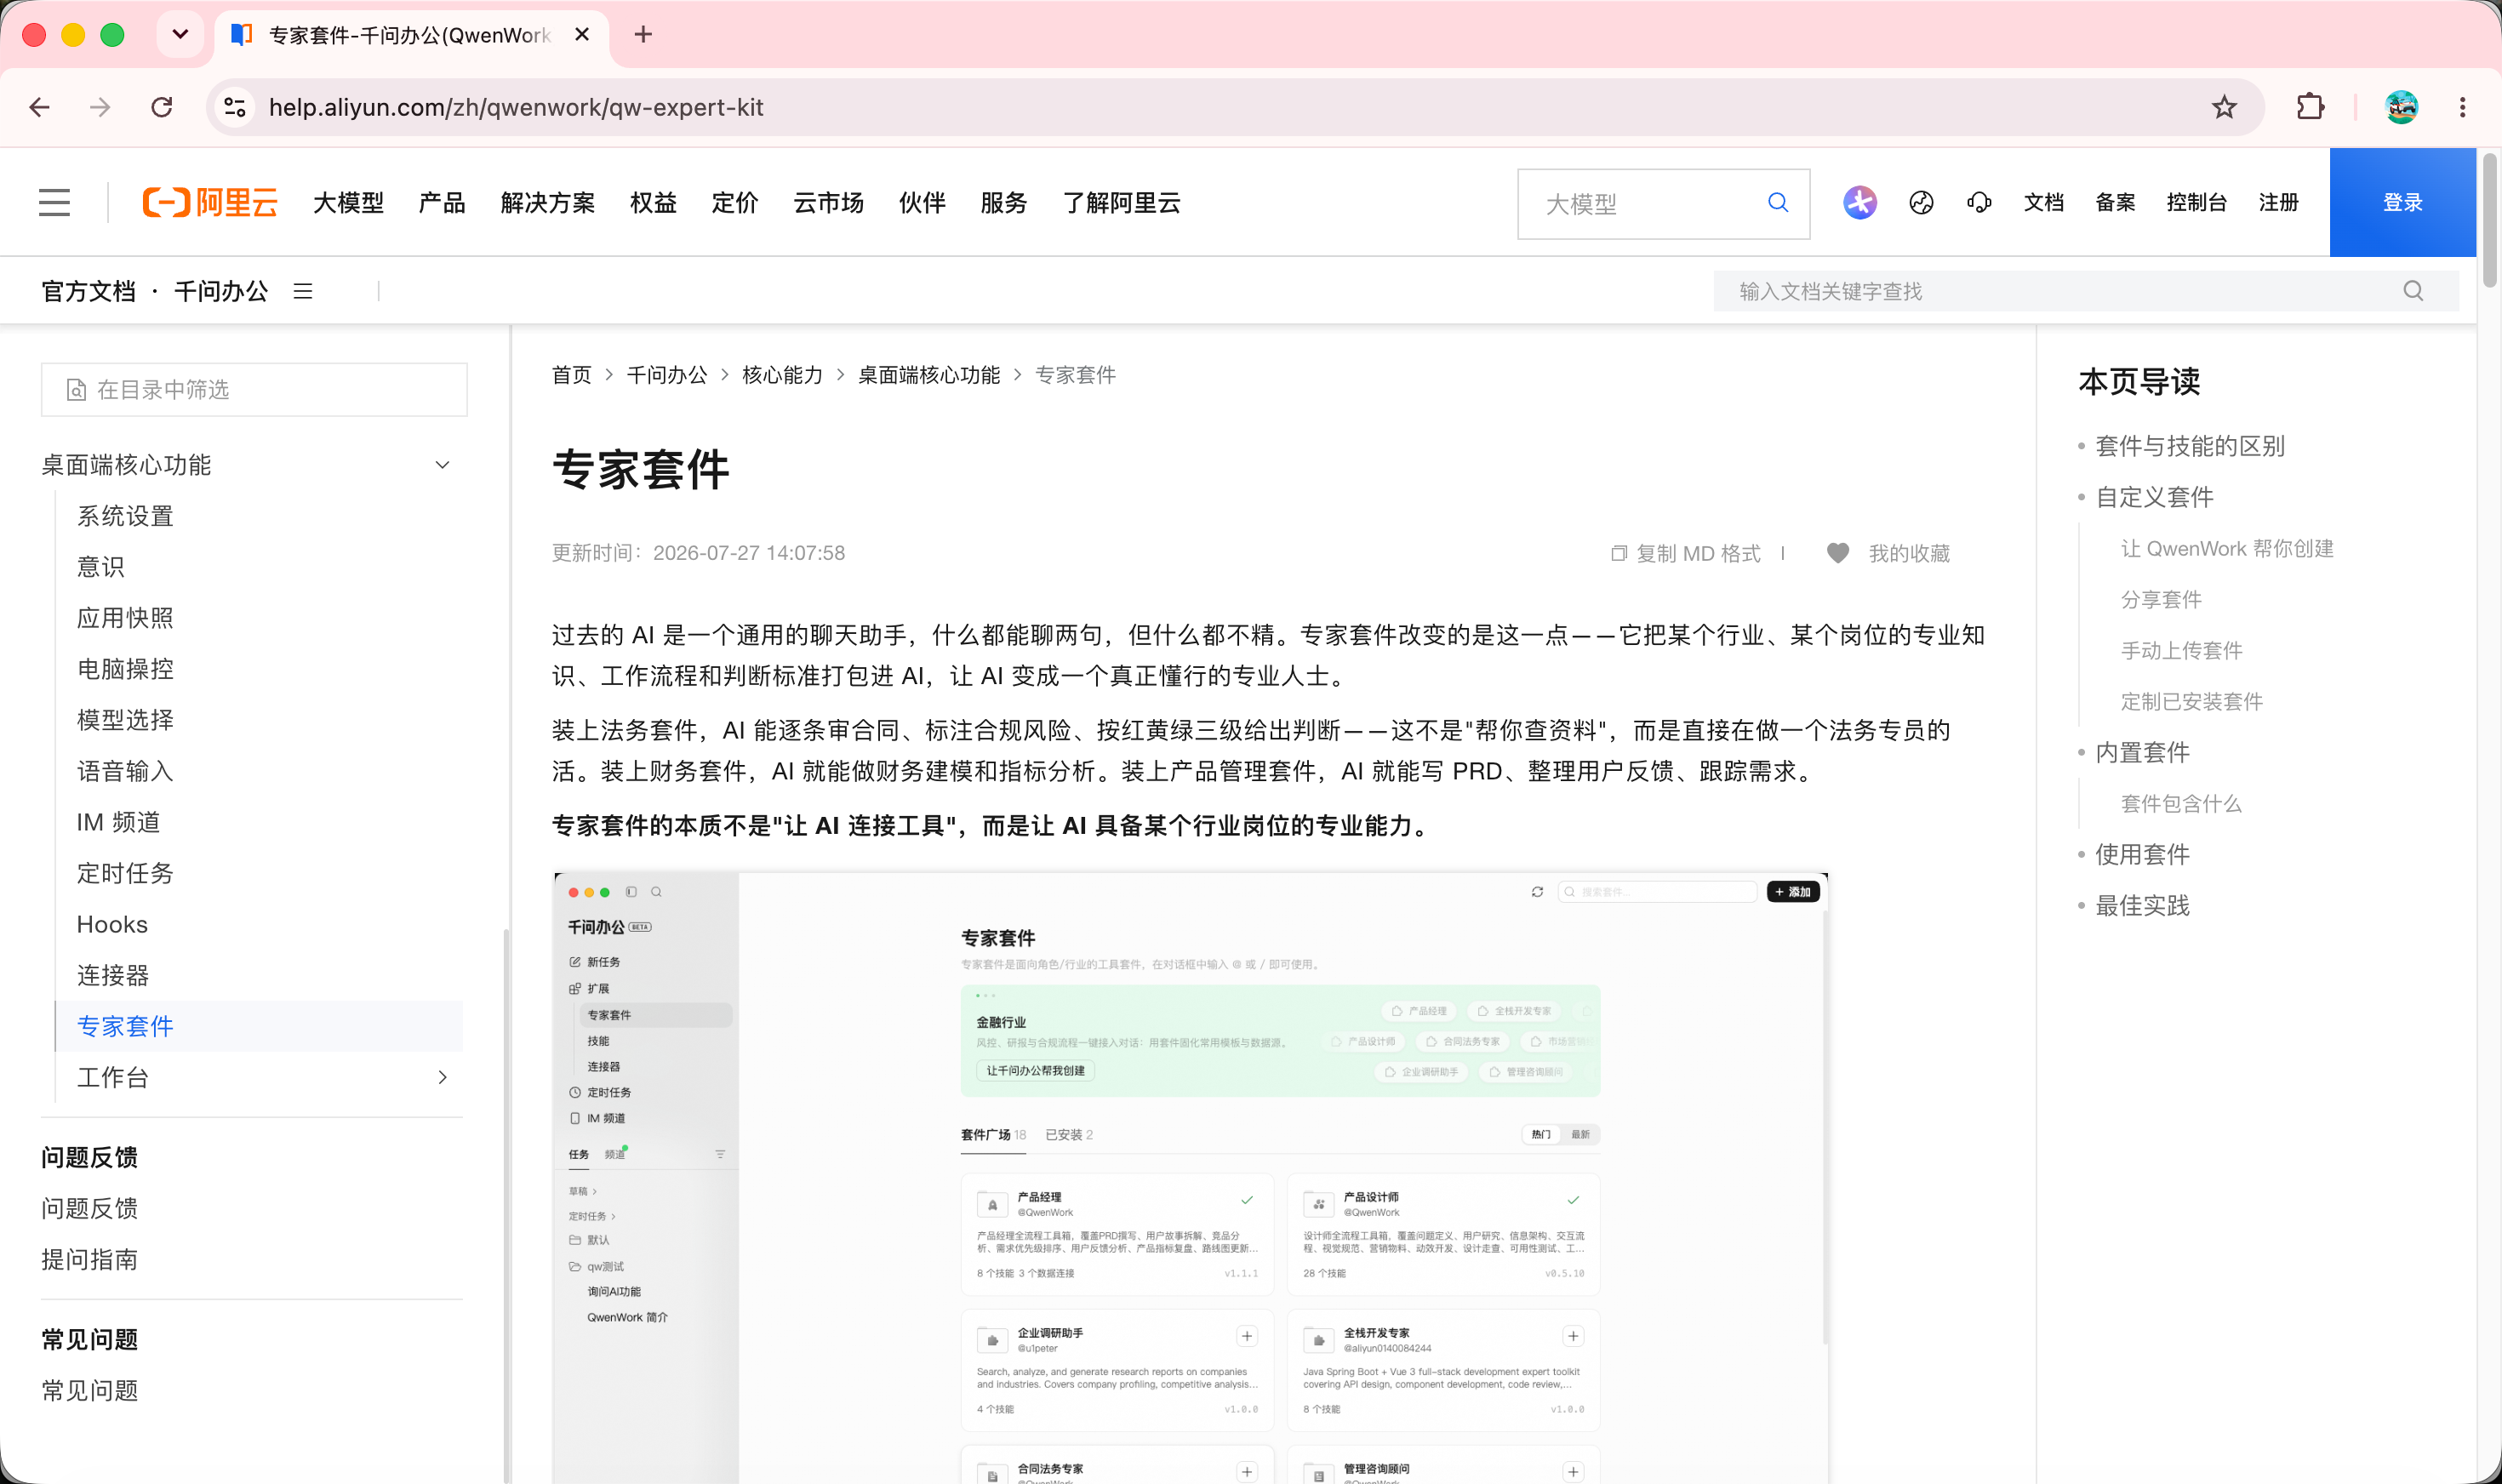Screen dimensions: 2502x1484
Task: Click the heart icon for 我的收藏
Action: [1838, 553]
